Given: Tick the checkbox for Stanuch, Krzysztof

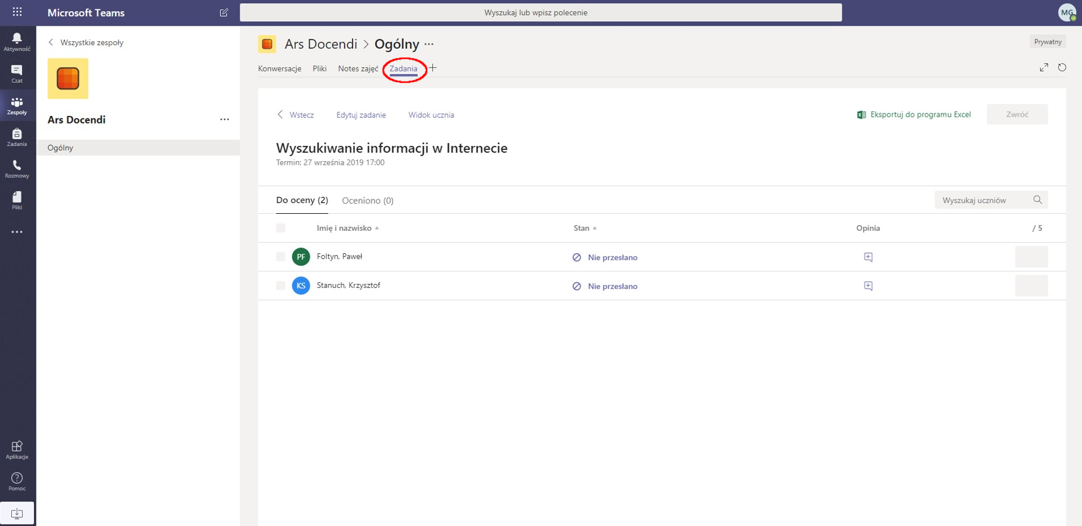Looking at the screenshot, I should click(280, 286).
